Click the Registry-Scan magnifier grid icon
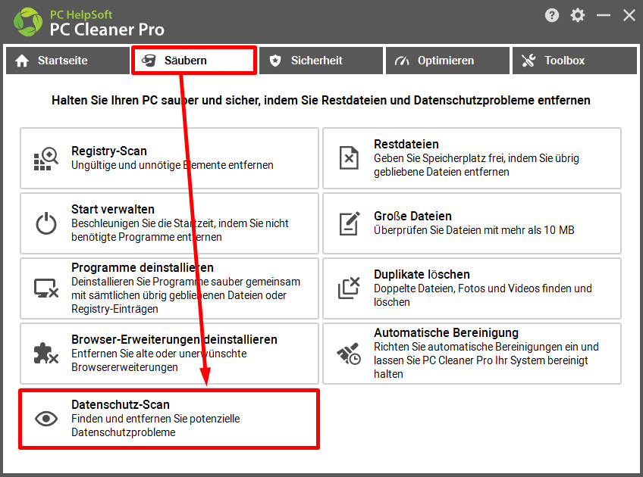643x477 pixels. pyautogui.click(x=46, y=158)
